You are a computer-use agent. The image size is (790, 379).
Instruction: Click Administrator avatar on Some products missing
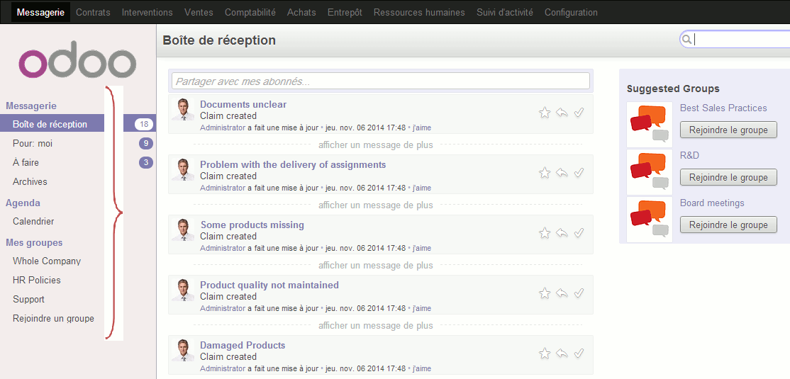point(183,230)
